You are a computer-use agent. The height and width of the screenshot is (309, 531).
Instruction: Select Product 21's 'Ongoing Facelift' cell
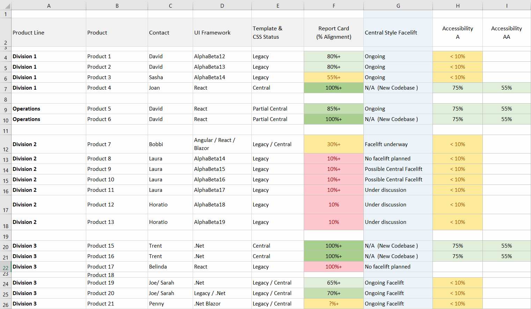(398, 304)
